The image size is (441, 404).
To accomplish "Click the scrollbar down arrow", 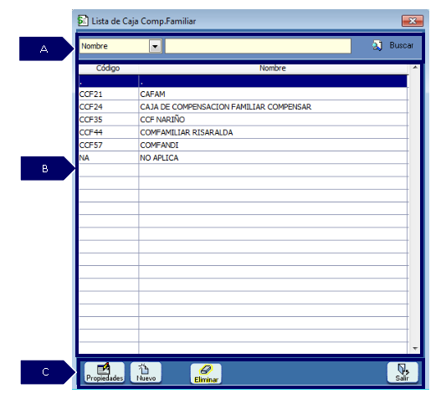I will [x=415, y=349].
